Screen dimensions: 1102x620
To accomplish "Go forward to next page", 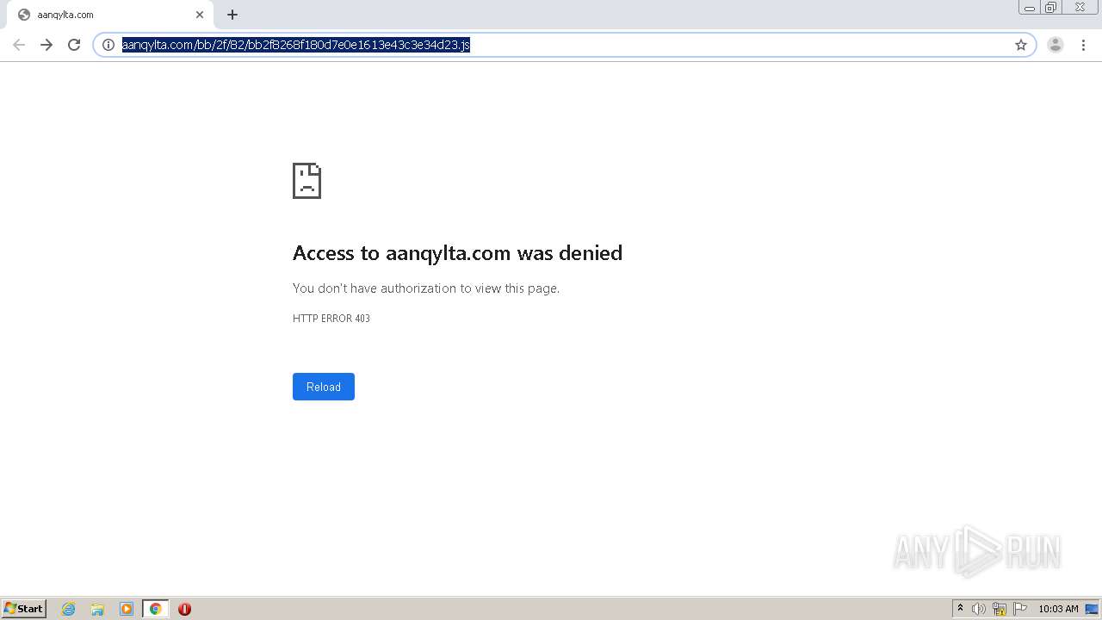I will [x=46, y=45].
